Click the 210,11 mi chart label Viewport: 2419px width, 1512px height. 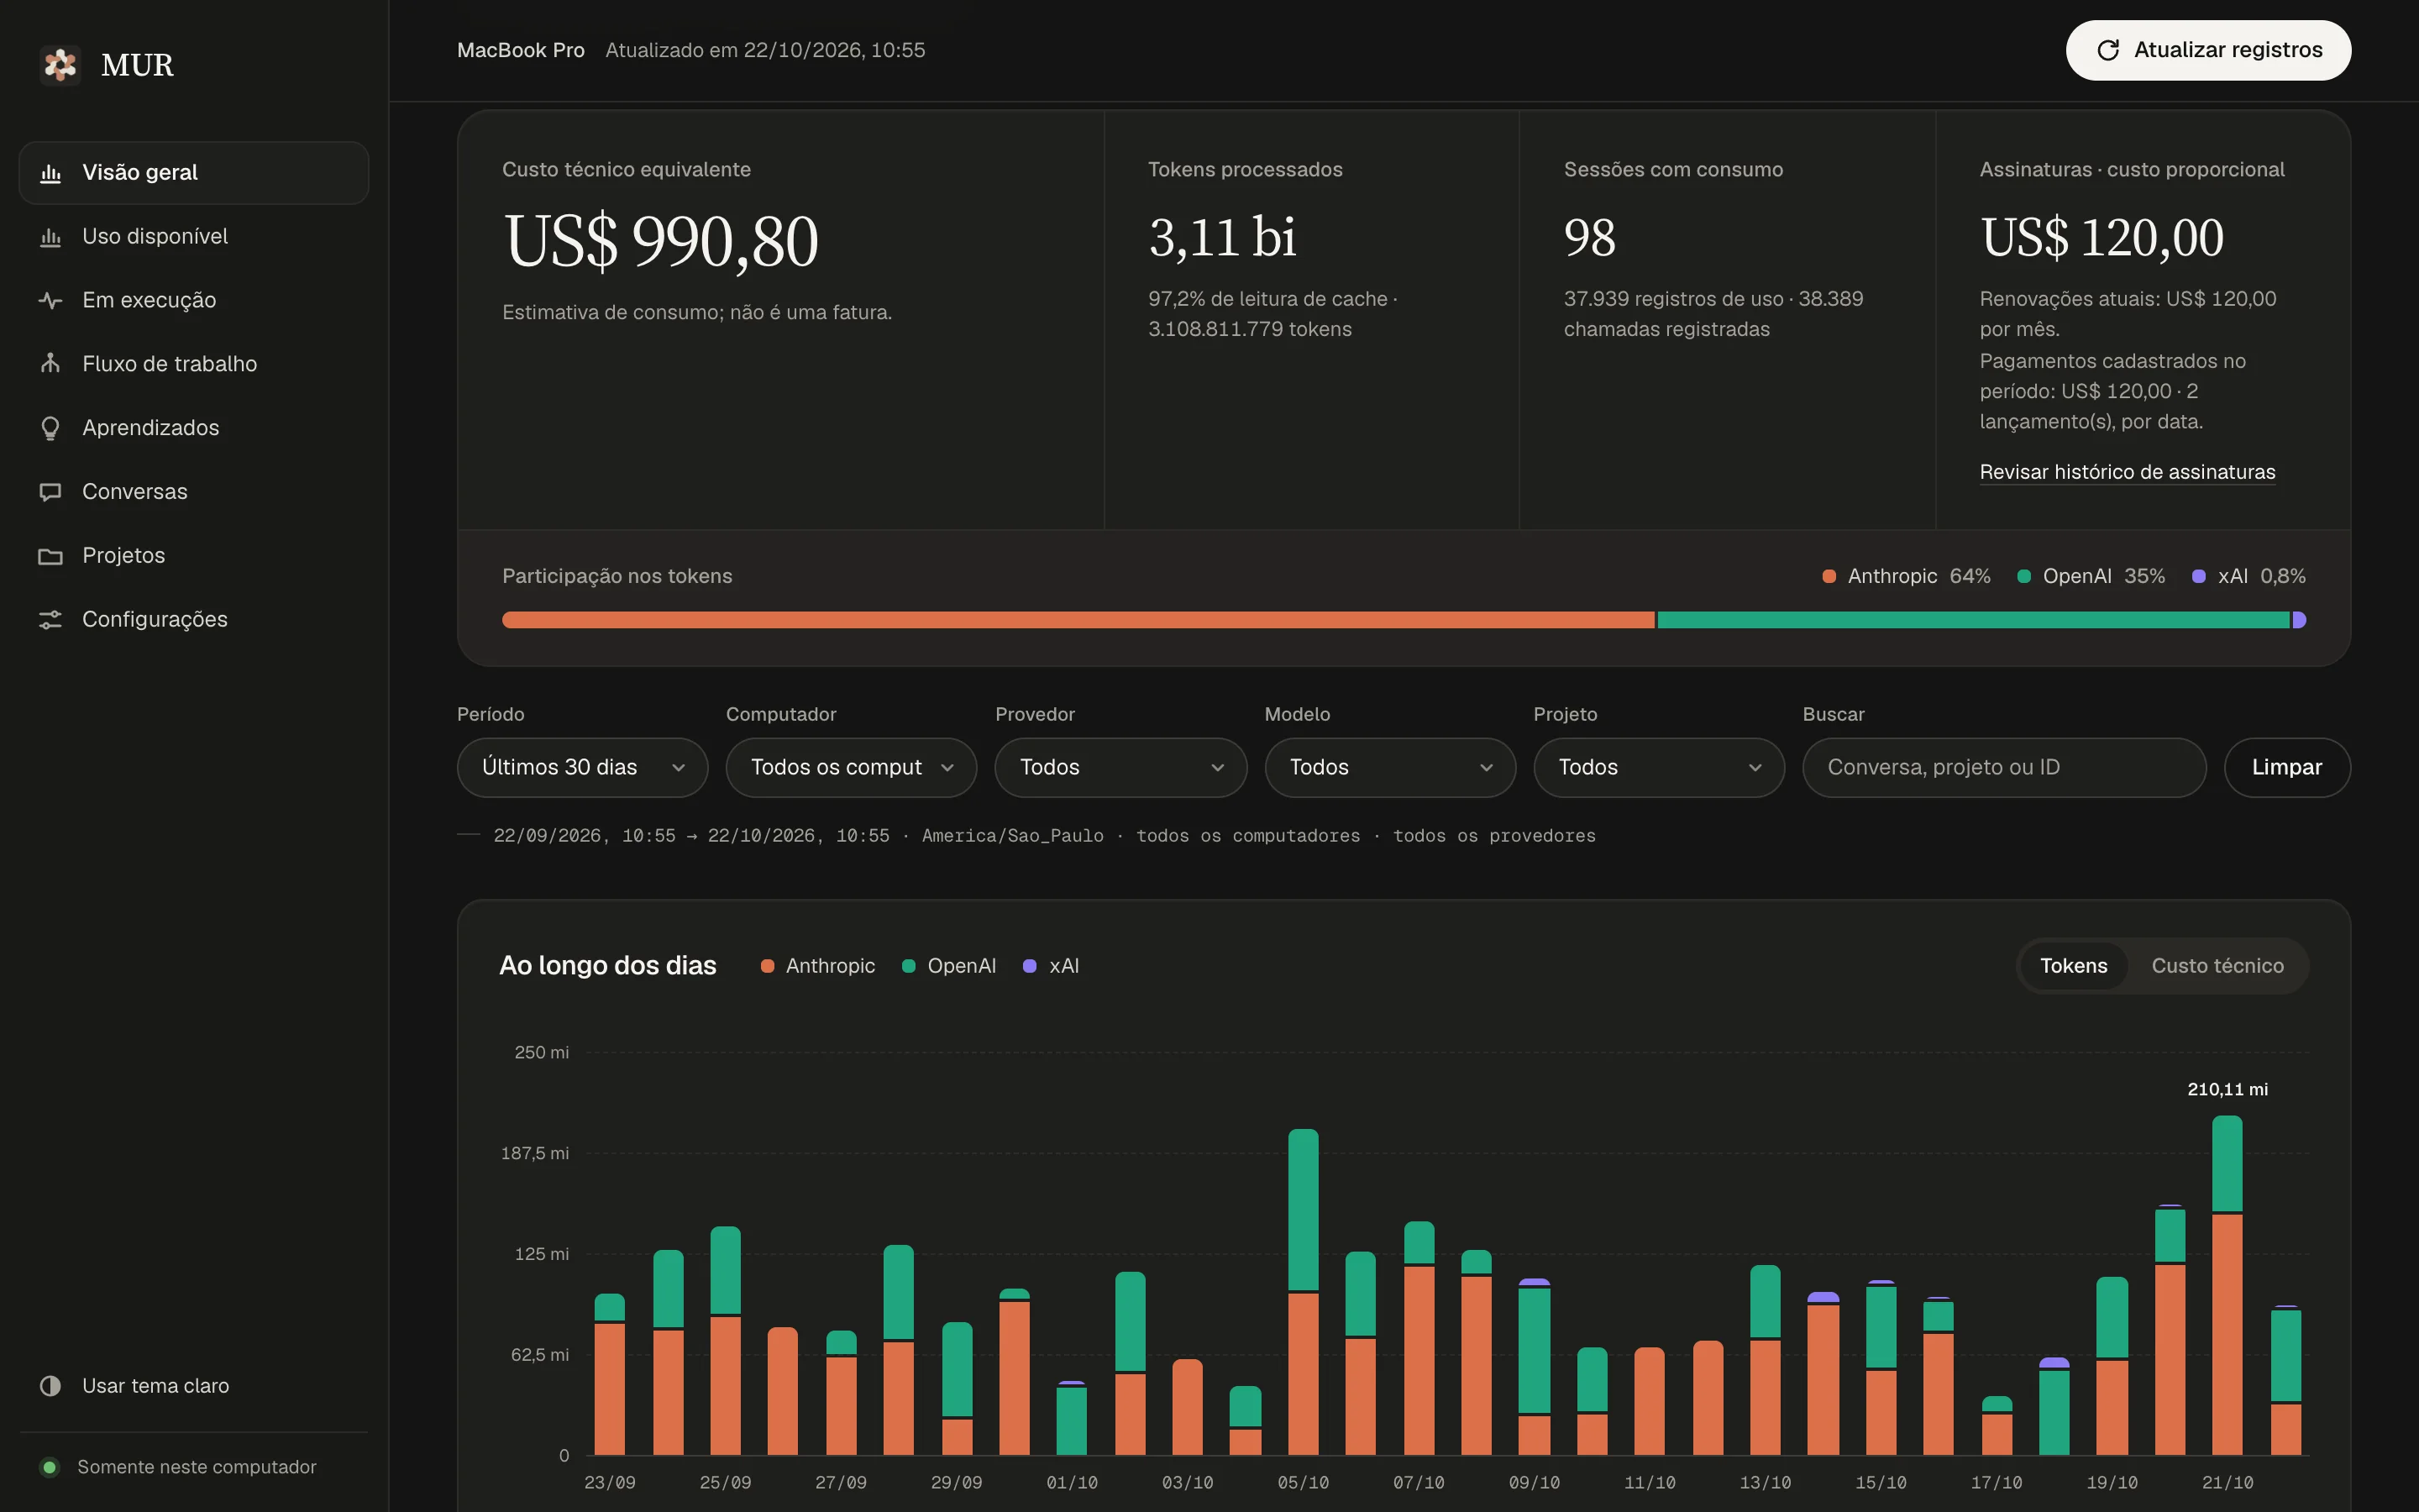(2227, 1090)
